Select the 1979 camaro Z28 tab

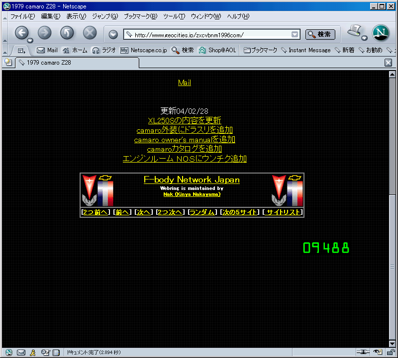pyautogui.click(x=77, y=63)
